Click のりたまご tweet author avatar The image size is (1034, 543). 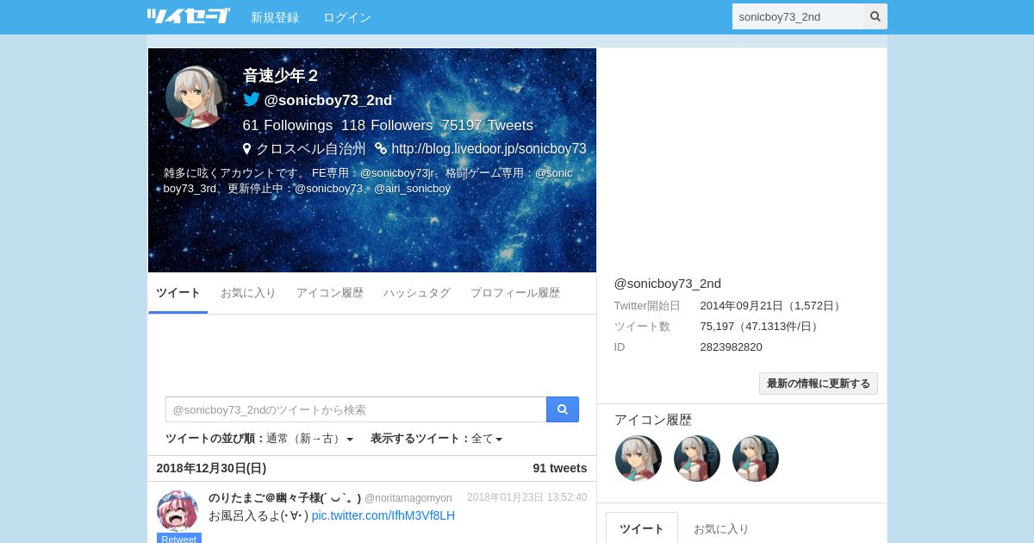tap(178, 510)
